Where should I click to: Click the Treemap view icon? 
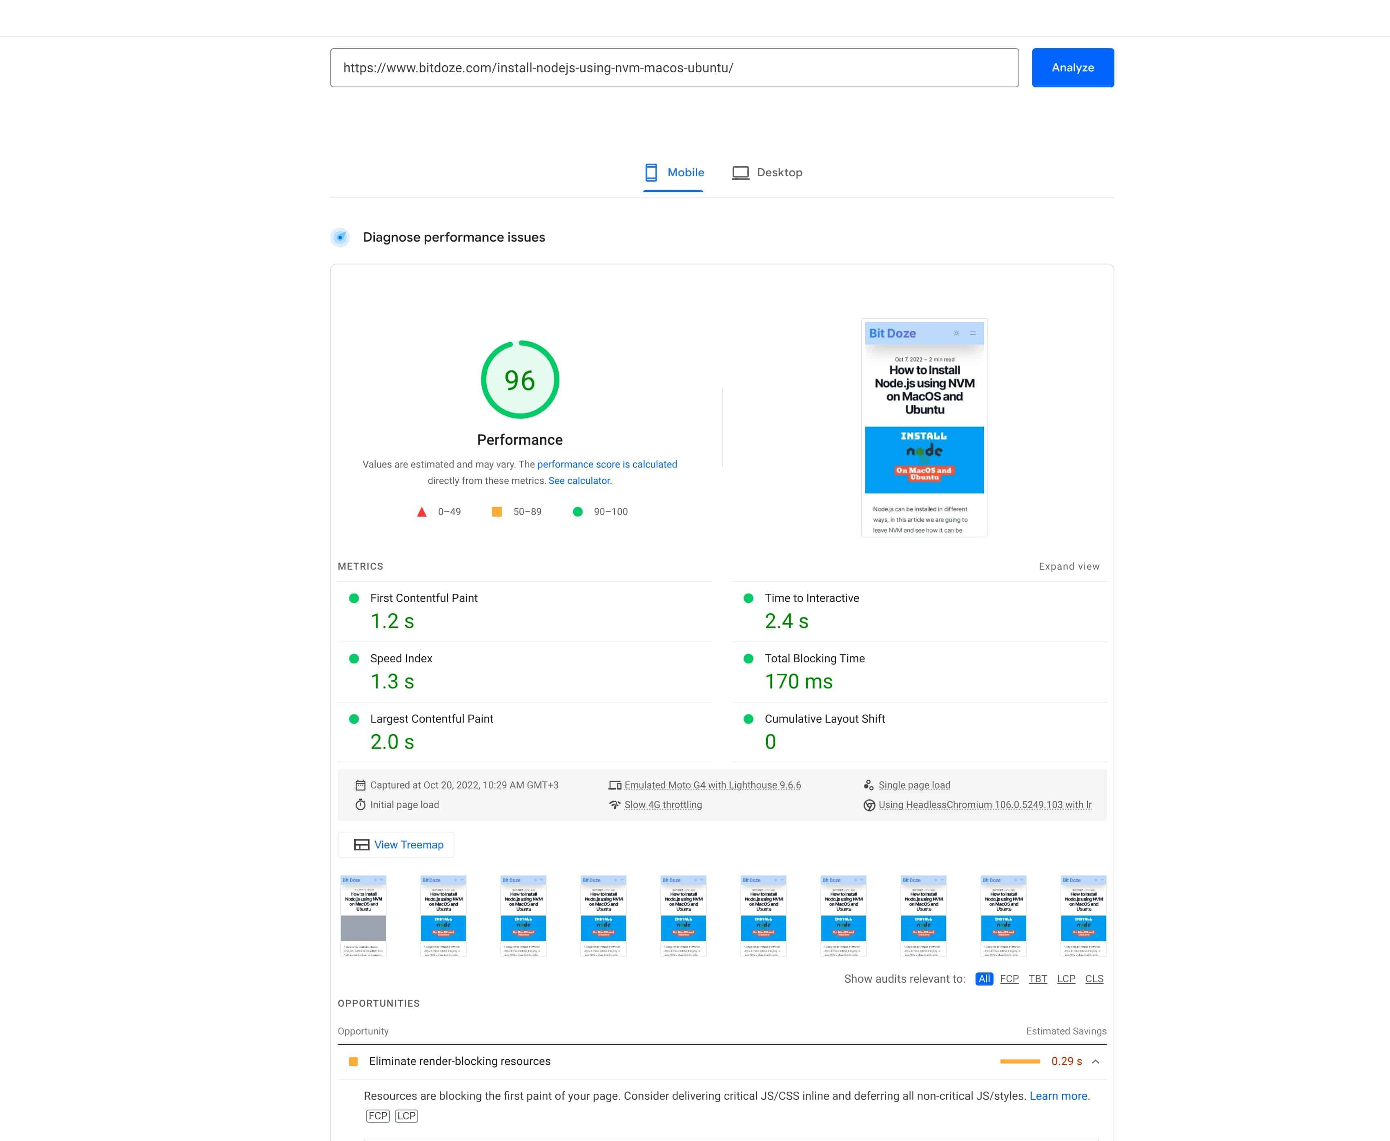click(359, 844)
